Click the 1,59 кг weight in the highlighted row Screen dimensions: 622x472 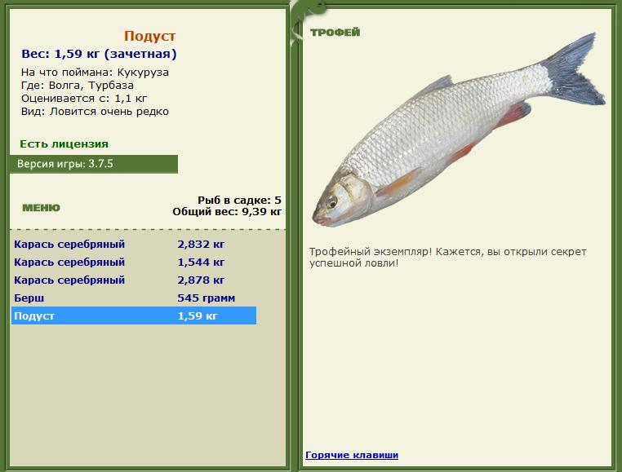coord(198,315)
